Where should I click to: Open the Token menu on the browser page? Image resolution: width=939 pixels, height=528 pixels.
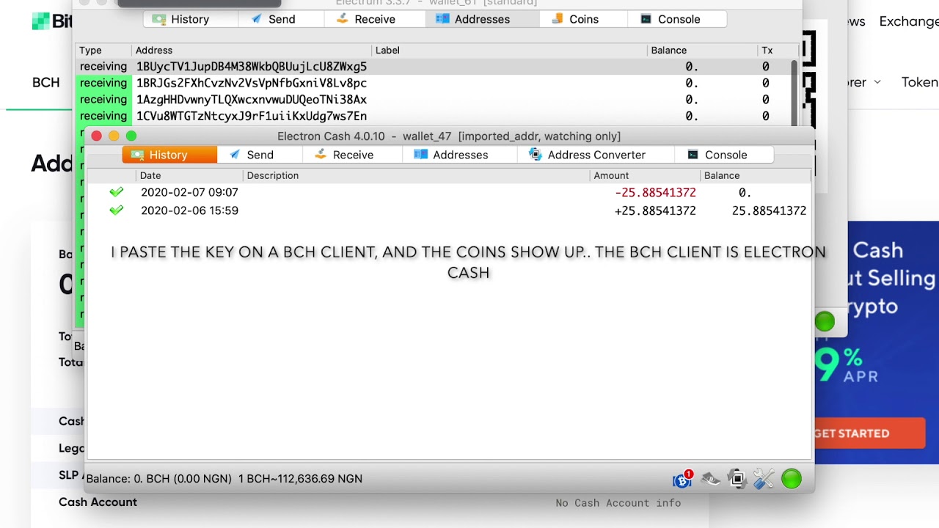[920, 82]
